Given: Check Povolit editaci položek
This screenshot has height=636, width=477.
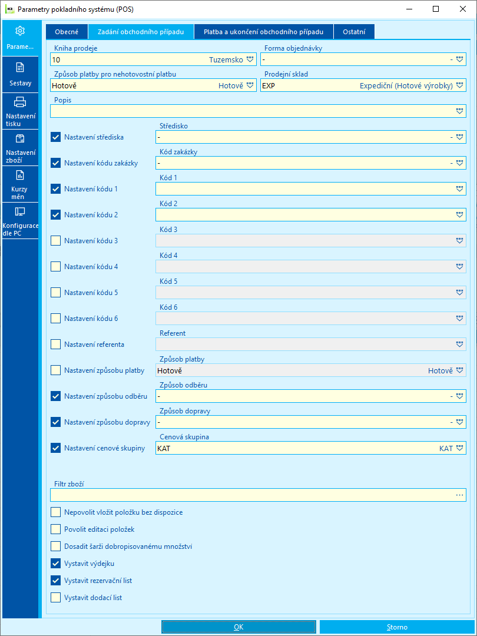Looking at the screenshot, I should coord(55,529).
